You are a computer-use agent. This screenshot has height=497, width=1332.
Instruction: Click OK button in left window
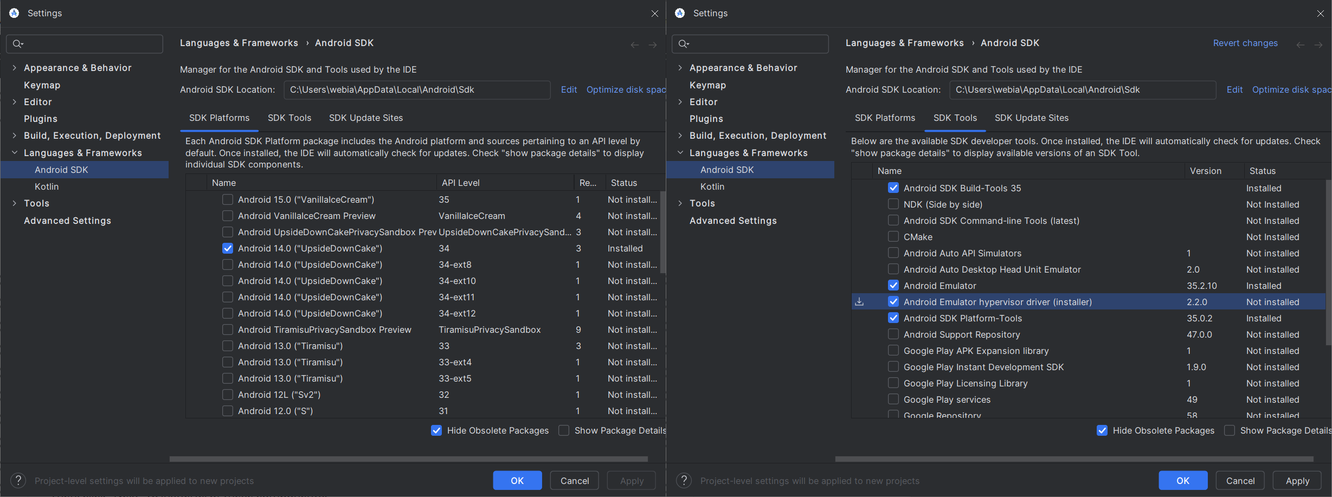517,480
